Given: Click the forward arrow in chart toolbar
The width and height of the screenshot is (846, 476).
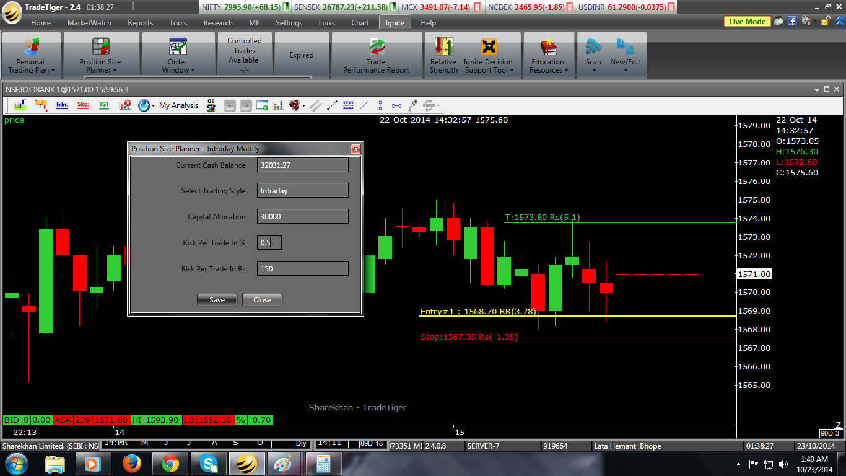Looking at the screenshot, I should (246, 105).
